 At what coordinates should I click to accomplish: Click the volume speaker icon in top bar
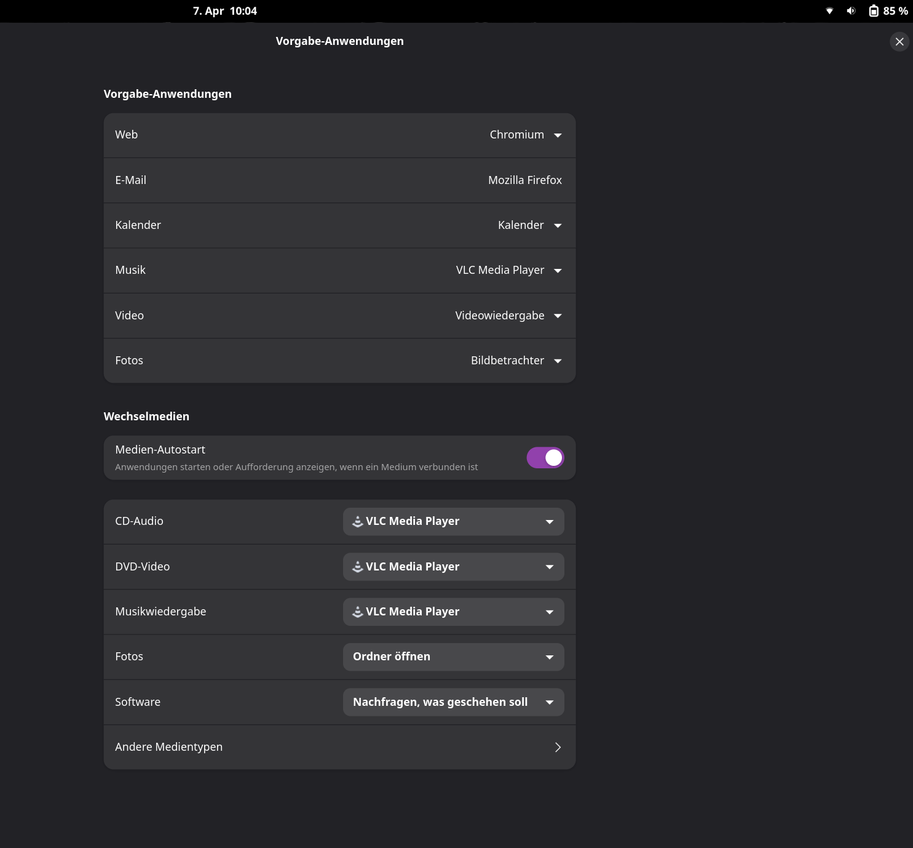[851, 11]
